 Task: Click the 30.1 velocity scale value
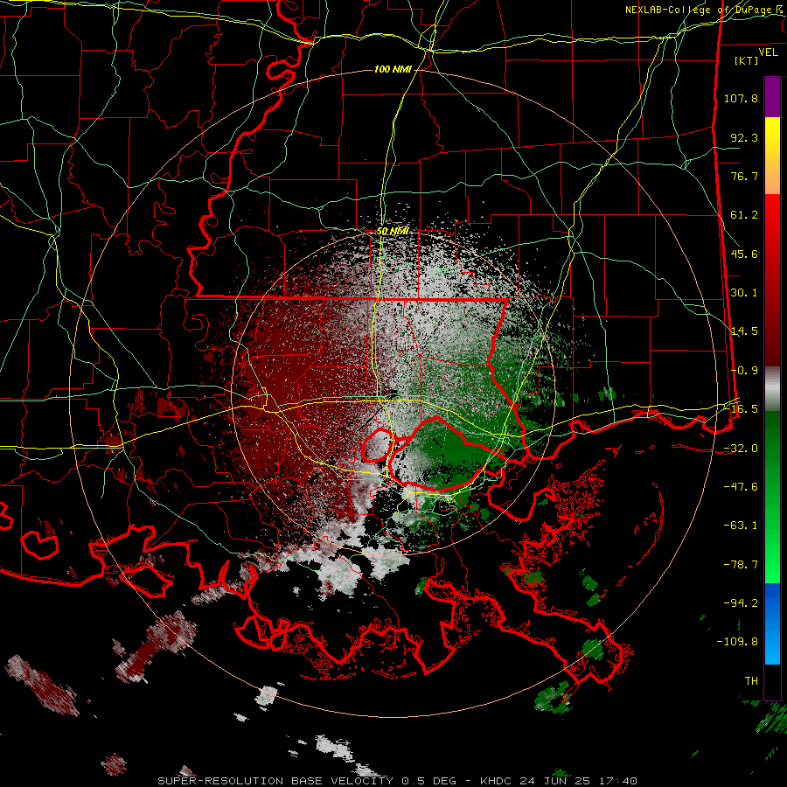(744, 293)
